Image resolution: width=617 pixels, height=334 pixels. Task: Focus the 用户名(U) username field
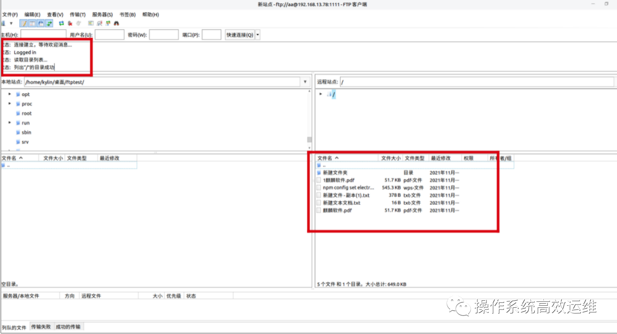[x=109, y=35]
